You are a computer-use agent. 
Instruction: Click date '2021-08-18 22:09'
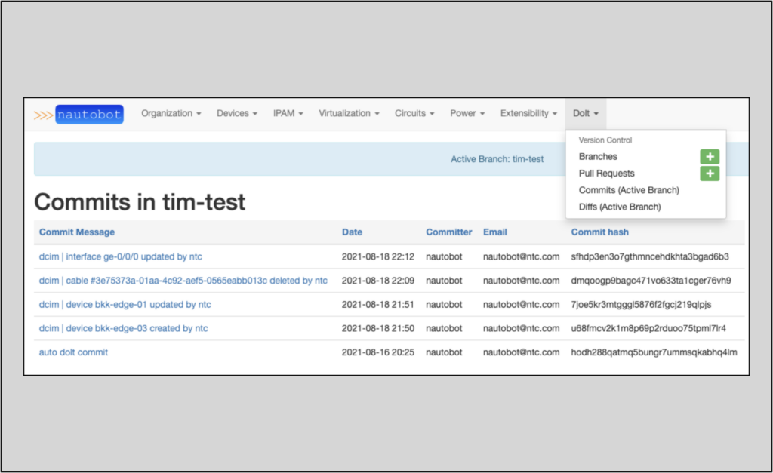point(378,281)
